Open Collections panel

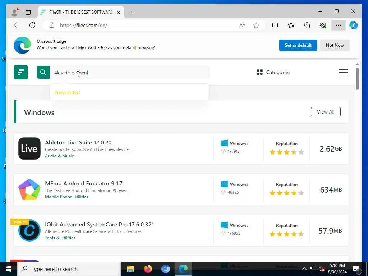click(307, 25)
